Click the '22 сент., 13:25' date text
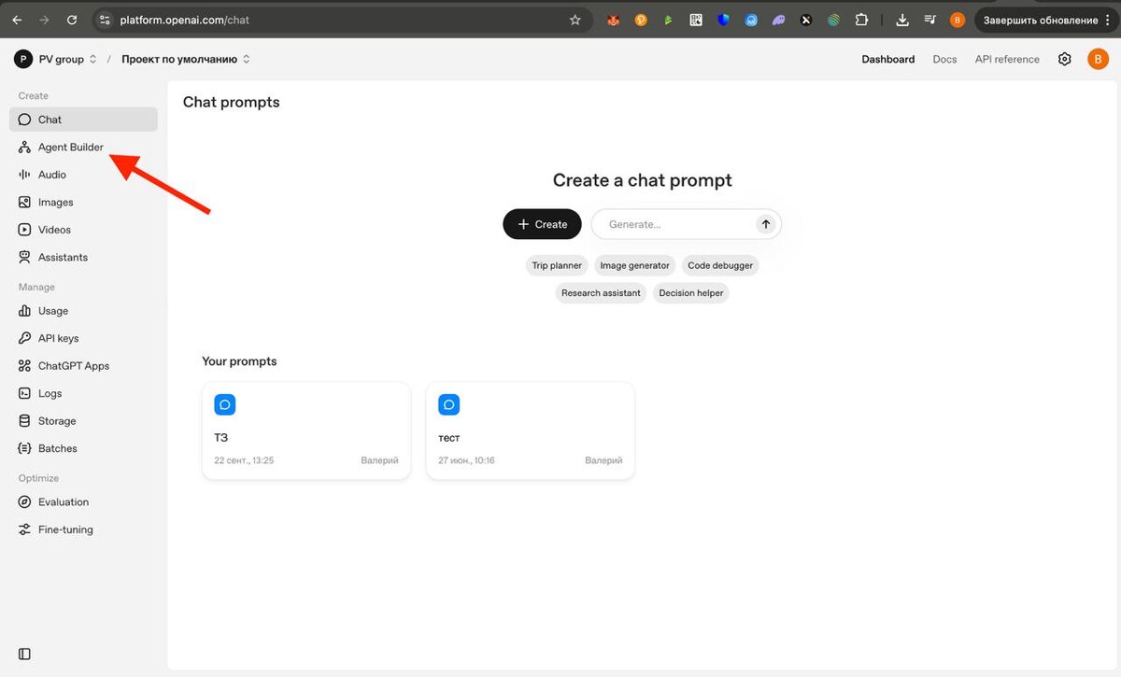The image size is (1121, 677). [244, 460]
